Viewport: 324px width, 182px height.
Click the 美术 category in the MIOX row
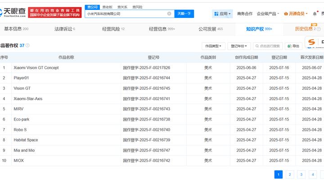[208, 160]
